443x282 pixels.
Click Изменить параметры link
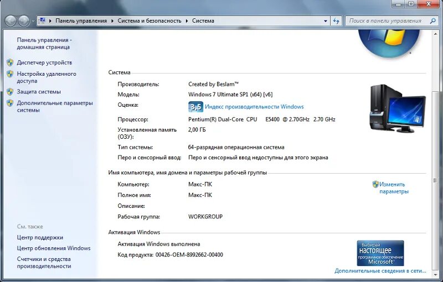pyautogui.click(x=394, y=188)
